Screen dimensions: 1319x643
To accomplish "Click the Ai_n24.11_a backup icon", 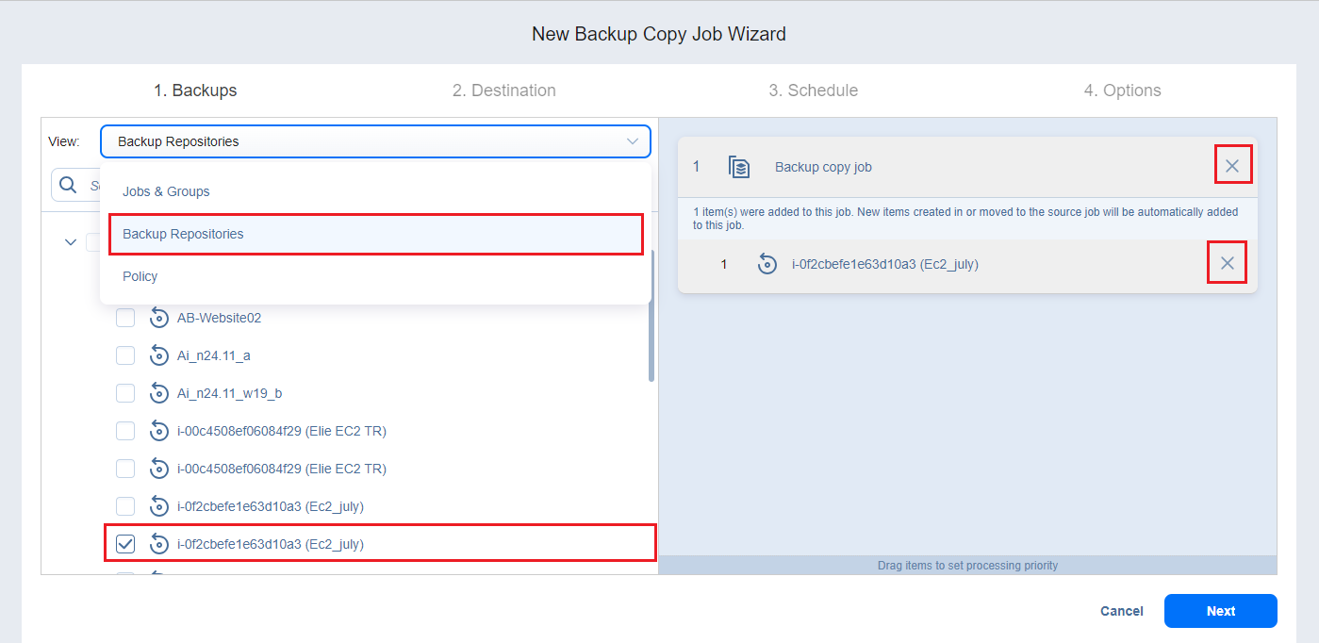I will coord(159,355).
